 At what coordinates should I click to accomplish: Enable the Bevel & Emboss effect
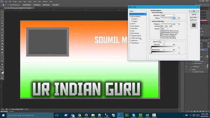(x=131, y=16)
